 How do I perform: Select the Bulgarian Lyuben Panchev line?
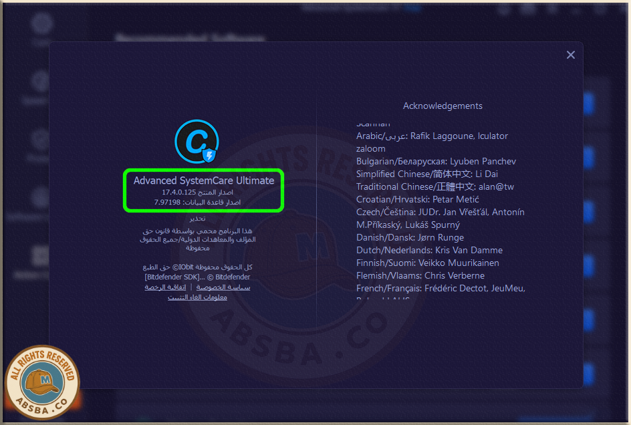click(x=436, y=162)
